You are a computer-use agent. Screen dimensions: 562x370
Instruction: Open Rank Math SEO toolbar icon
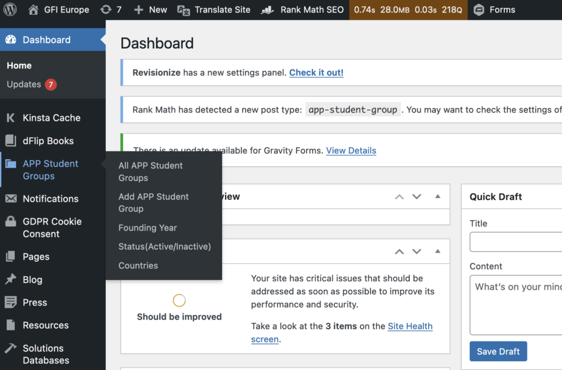click(x=267, y=10)
